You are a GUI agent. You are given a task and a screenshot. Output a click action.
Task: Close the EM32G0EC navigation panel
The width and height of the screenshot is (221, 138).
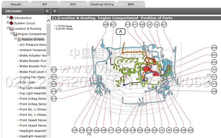click(x=47, y=11)
